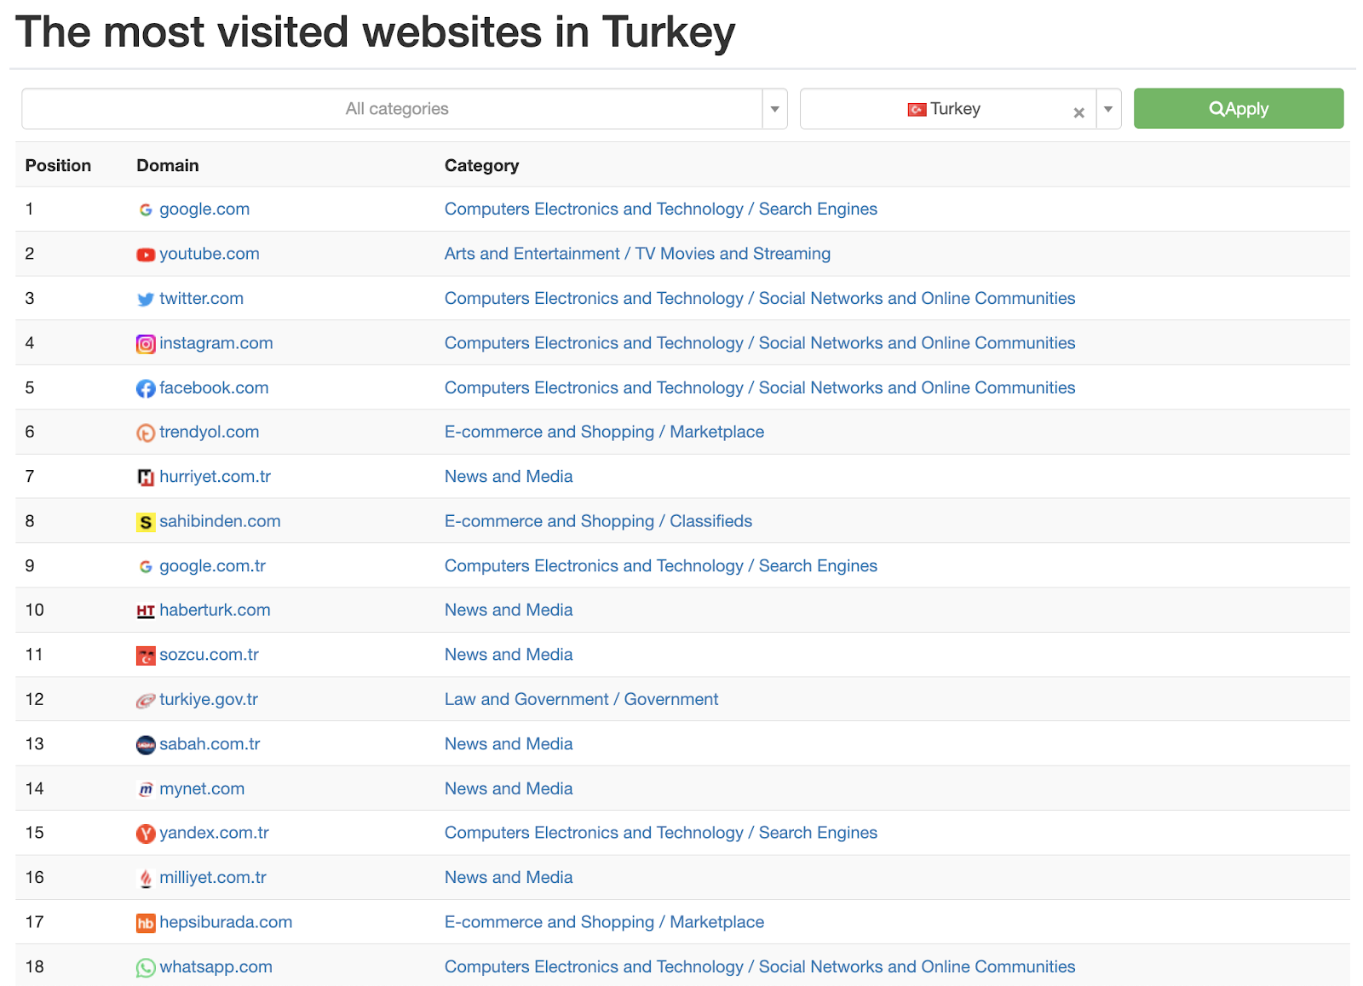Click the turkiye.gov.tr favicon
This screenshot has height=986, width=1363.
[146, 700]
